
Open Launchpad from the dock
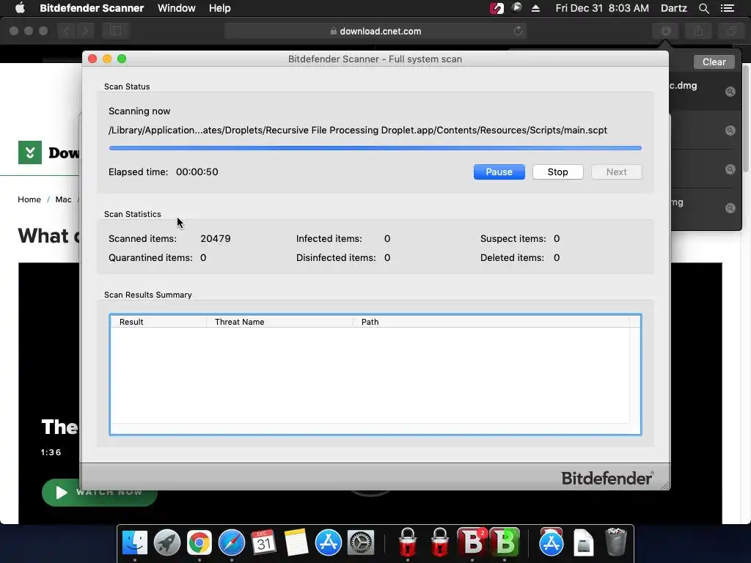point(166,542)
